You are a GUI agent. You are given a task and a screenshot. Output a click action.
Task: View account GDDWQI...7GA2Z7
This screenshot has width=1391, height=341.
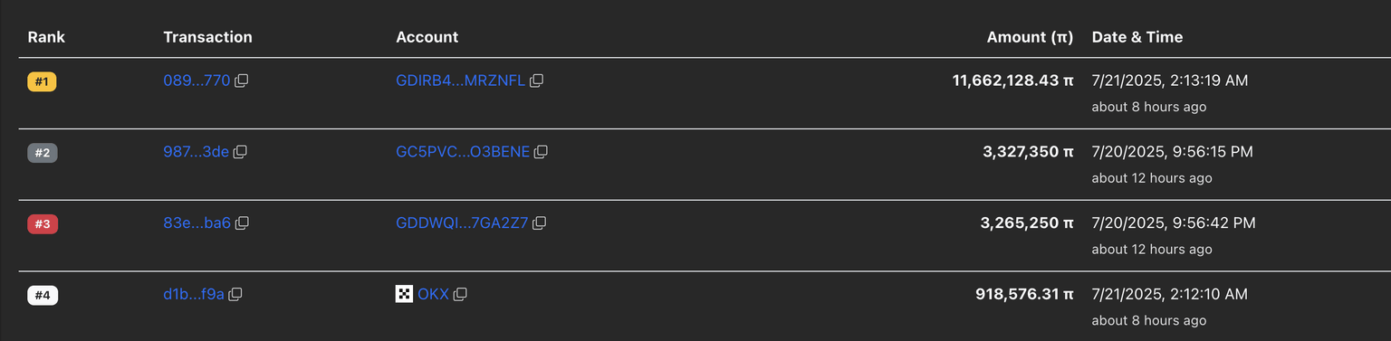[462, 223]
